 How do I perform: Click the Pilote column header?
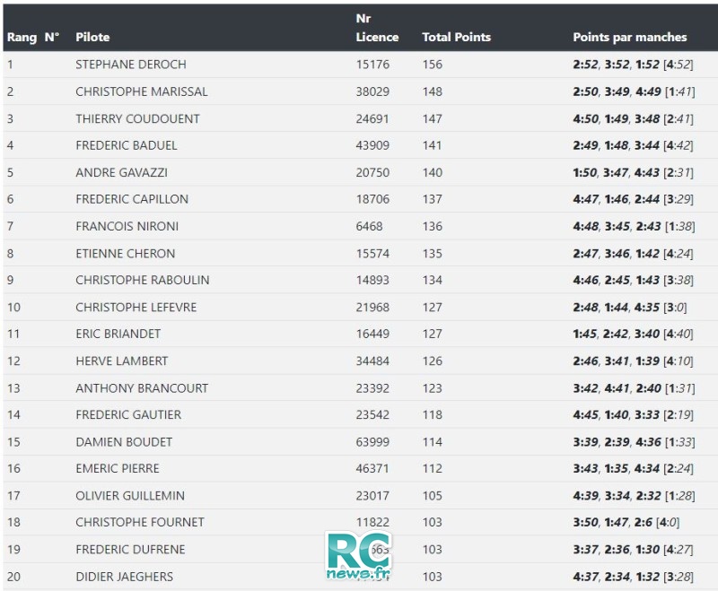point(92,37)
